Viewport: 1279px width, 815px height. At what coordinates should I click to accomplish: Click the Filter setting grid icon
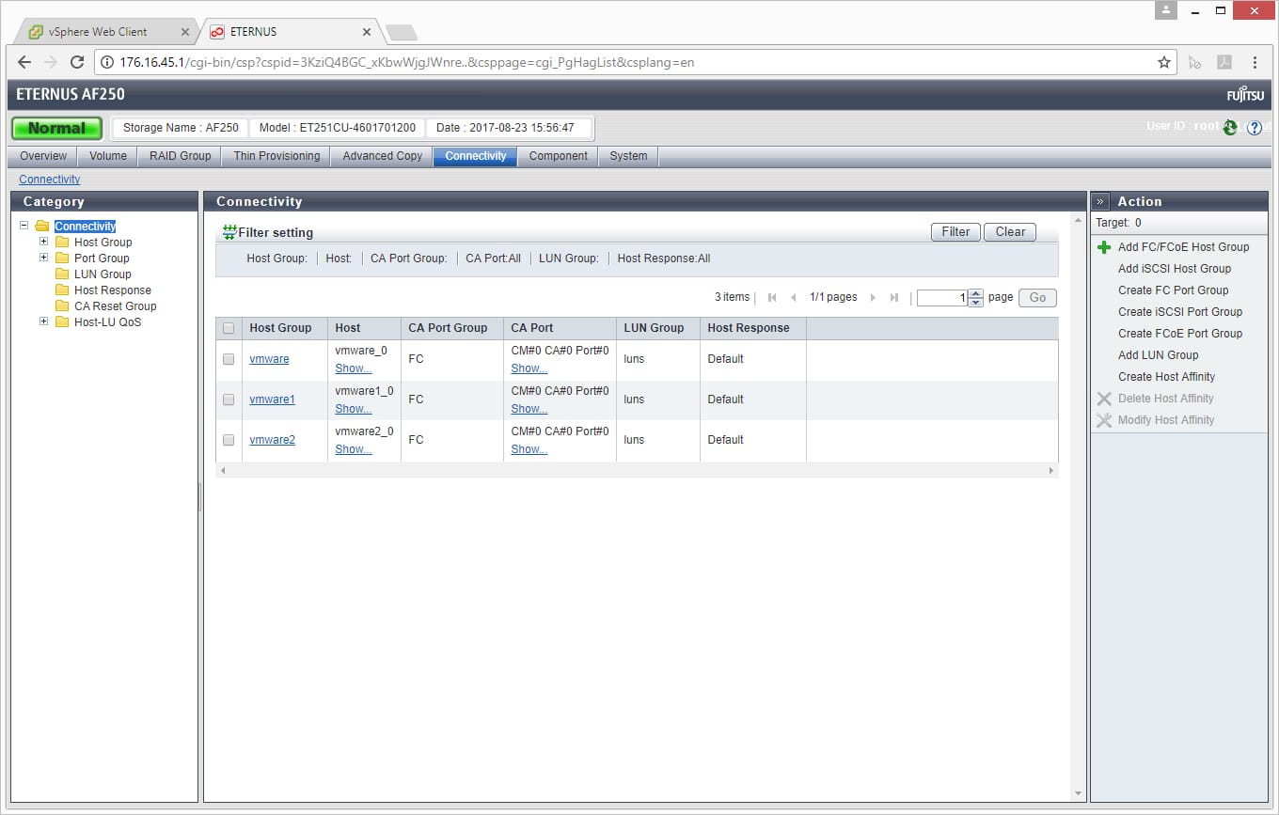coord(229,232)
